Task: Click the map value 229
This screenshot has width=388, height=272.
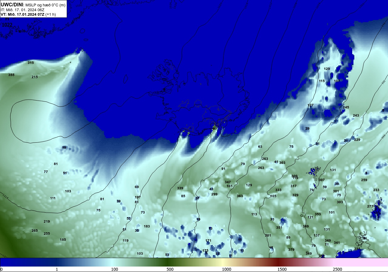Action: pos(357,140)
